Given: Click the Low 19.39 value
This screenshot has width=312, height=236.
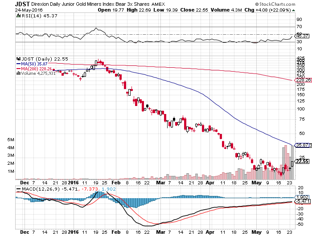Looking at the screenshot, I should 165,10.
